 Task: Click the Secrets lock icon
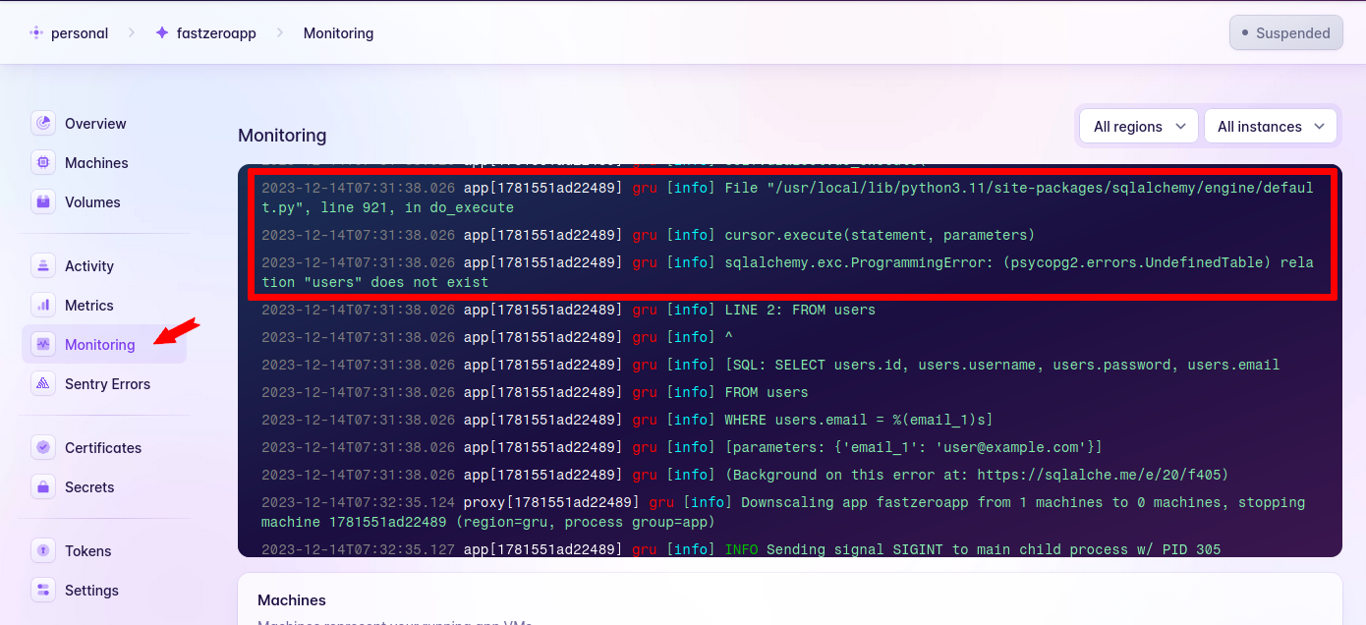coord(43,487)
